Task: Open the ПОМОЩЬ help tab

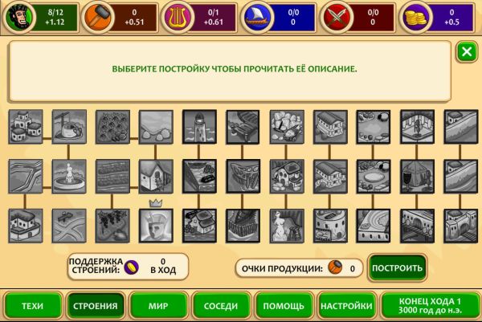Action: [x=284, y=306]
